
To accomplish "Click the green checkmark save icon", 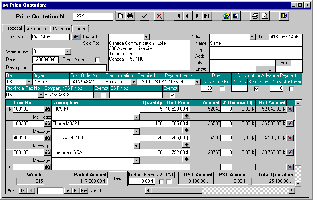I will tap(145, 16).
